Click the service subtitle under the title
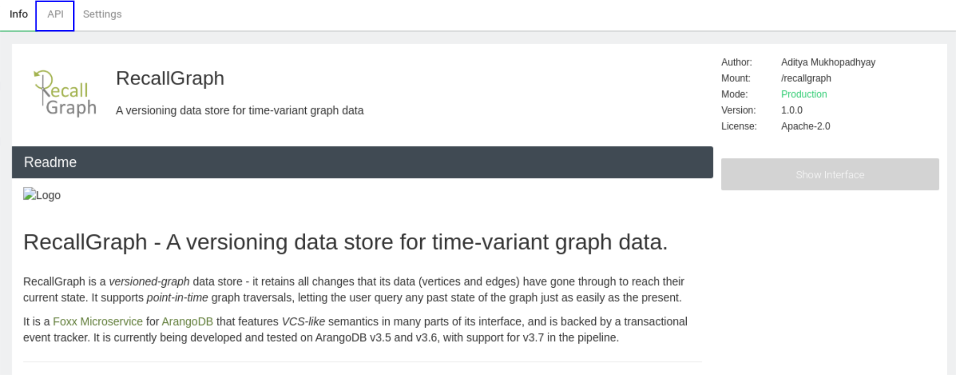 pyautogui.click(x=240, y=111)
